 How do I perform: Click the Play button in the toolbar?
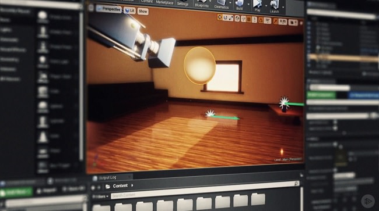click(x=257, y=6)
